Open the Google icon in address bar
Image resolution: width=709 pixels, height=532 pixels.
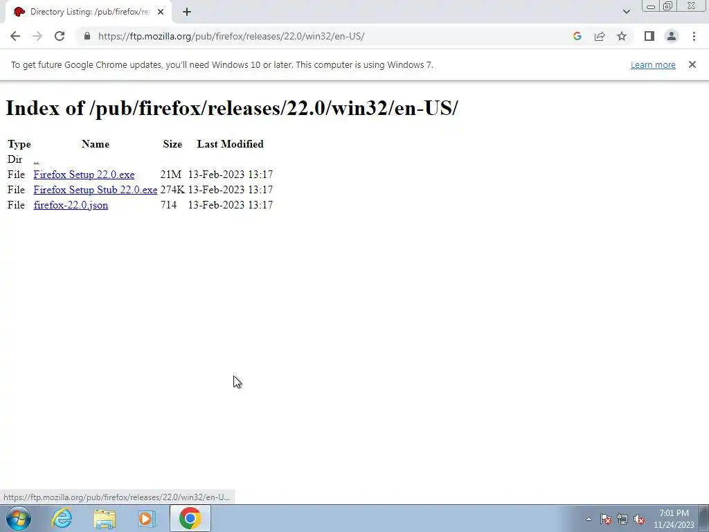(577, 36)
